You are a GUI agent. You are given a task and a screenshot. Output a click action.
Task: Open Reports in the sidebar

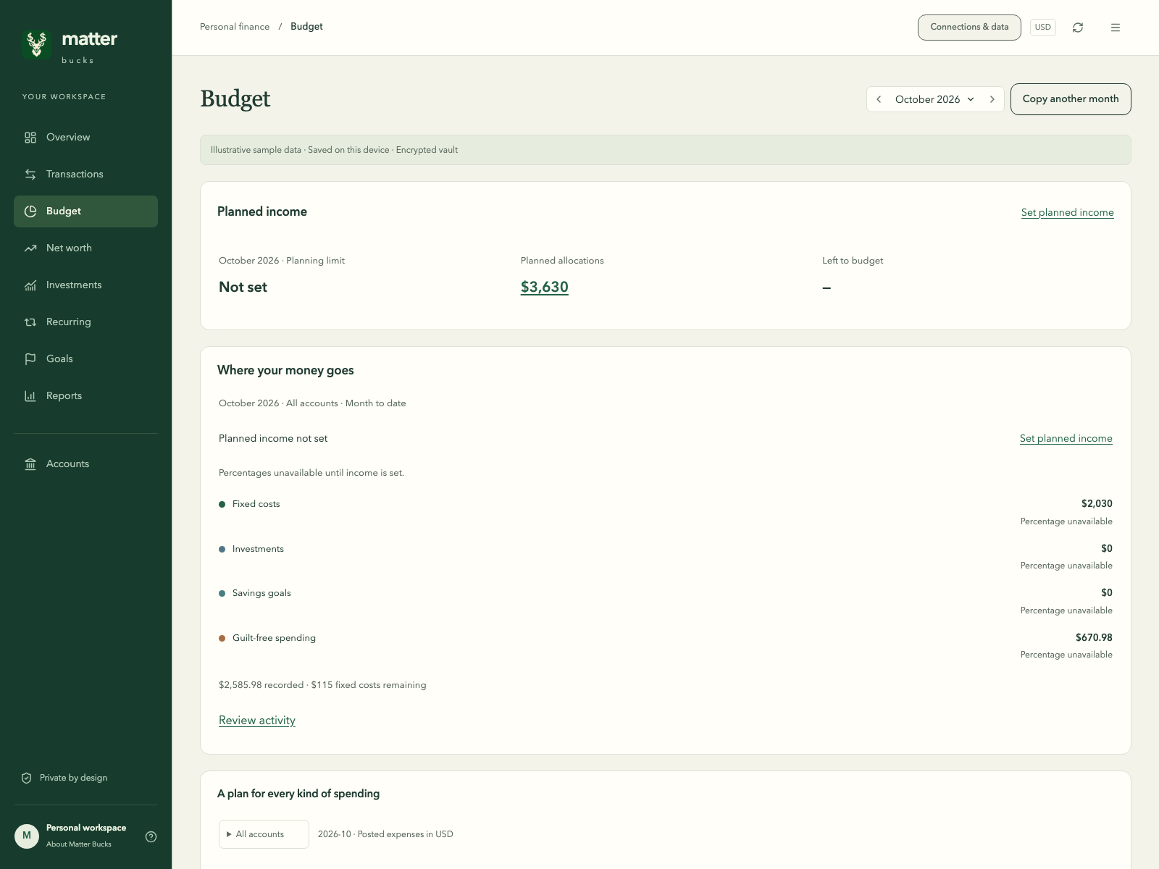point(85,396)
